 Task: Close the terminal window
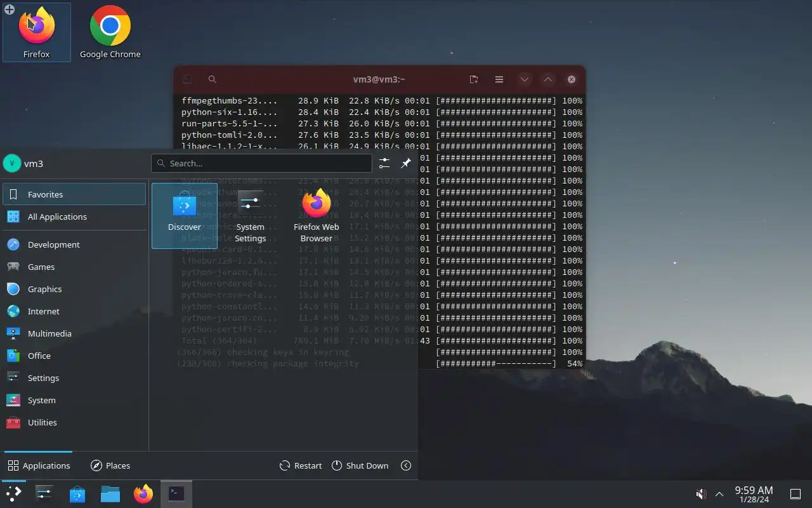[x=572, y=79]
